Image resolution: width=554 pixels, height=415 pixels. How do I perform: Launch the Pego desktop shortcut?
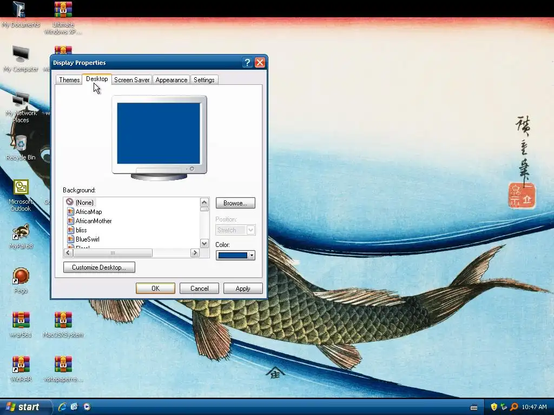coord(21,280)
